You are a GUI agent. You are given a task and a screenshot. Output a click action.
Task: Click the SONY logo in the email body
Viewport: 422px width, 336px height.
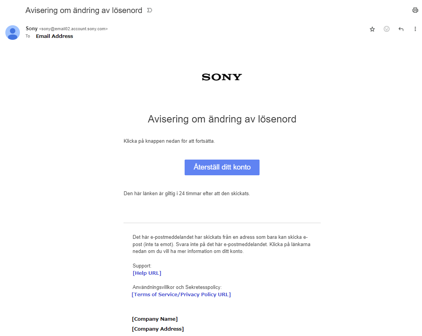tap(222, 77)
